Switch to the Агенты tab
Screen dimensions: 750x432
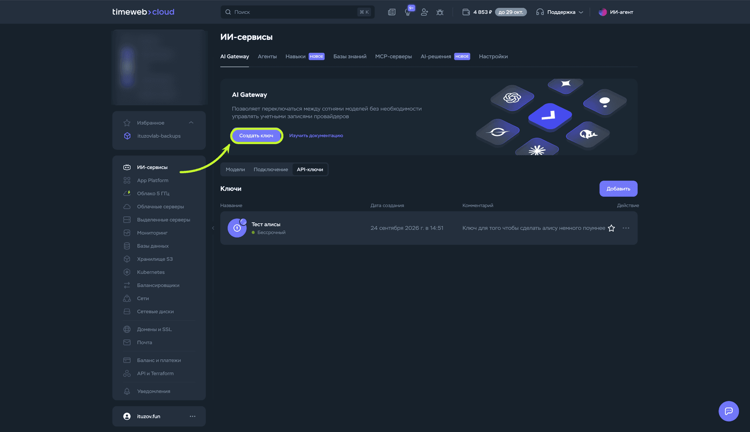click(267, 57)
